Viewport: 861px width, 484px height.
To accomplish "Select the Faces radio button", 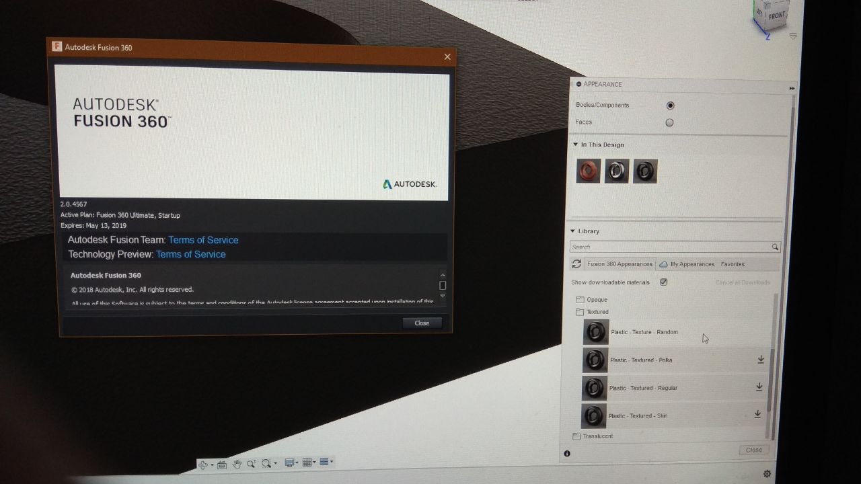I will [669, 122].
